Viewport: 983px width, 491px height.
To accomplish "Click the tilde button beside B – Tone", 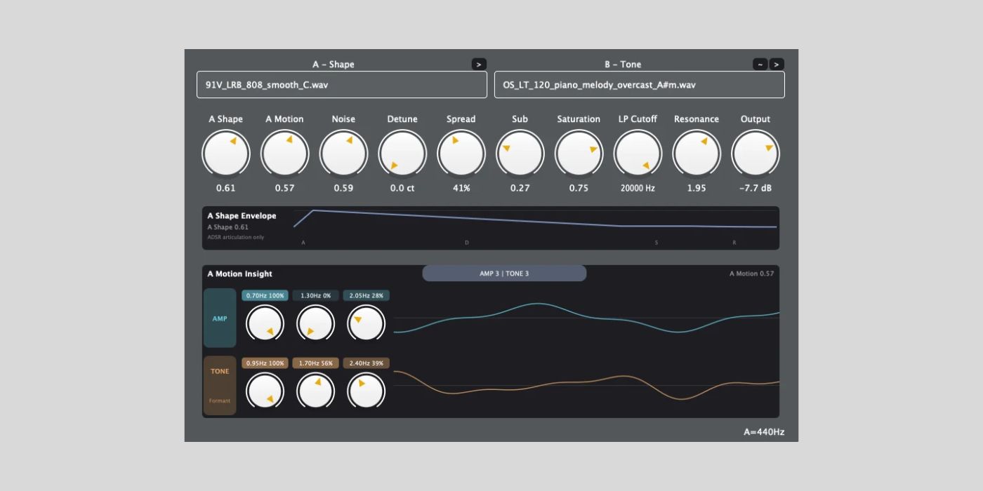I will (760, 65).
